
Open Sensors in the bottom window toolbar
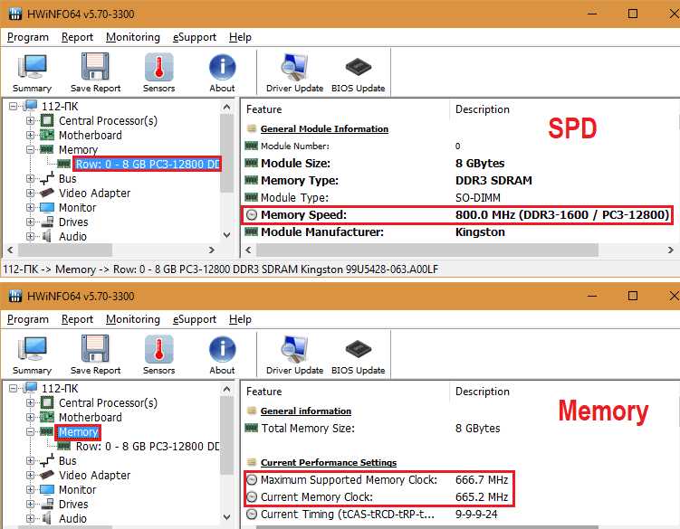158,355
